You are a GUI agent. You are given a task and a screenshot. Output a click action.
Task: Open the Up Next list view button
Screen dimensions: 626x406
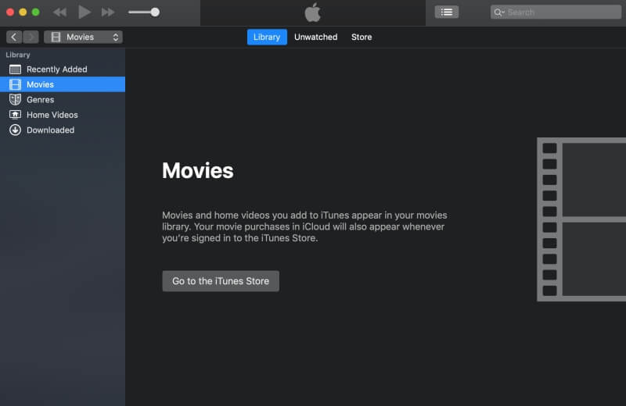pyautogui.click(x=446, y=12)
